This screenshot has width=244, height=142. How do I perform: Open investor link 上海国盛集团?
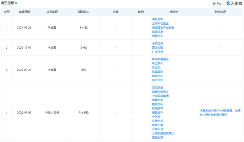(160, 96)
